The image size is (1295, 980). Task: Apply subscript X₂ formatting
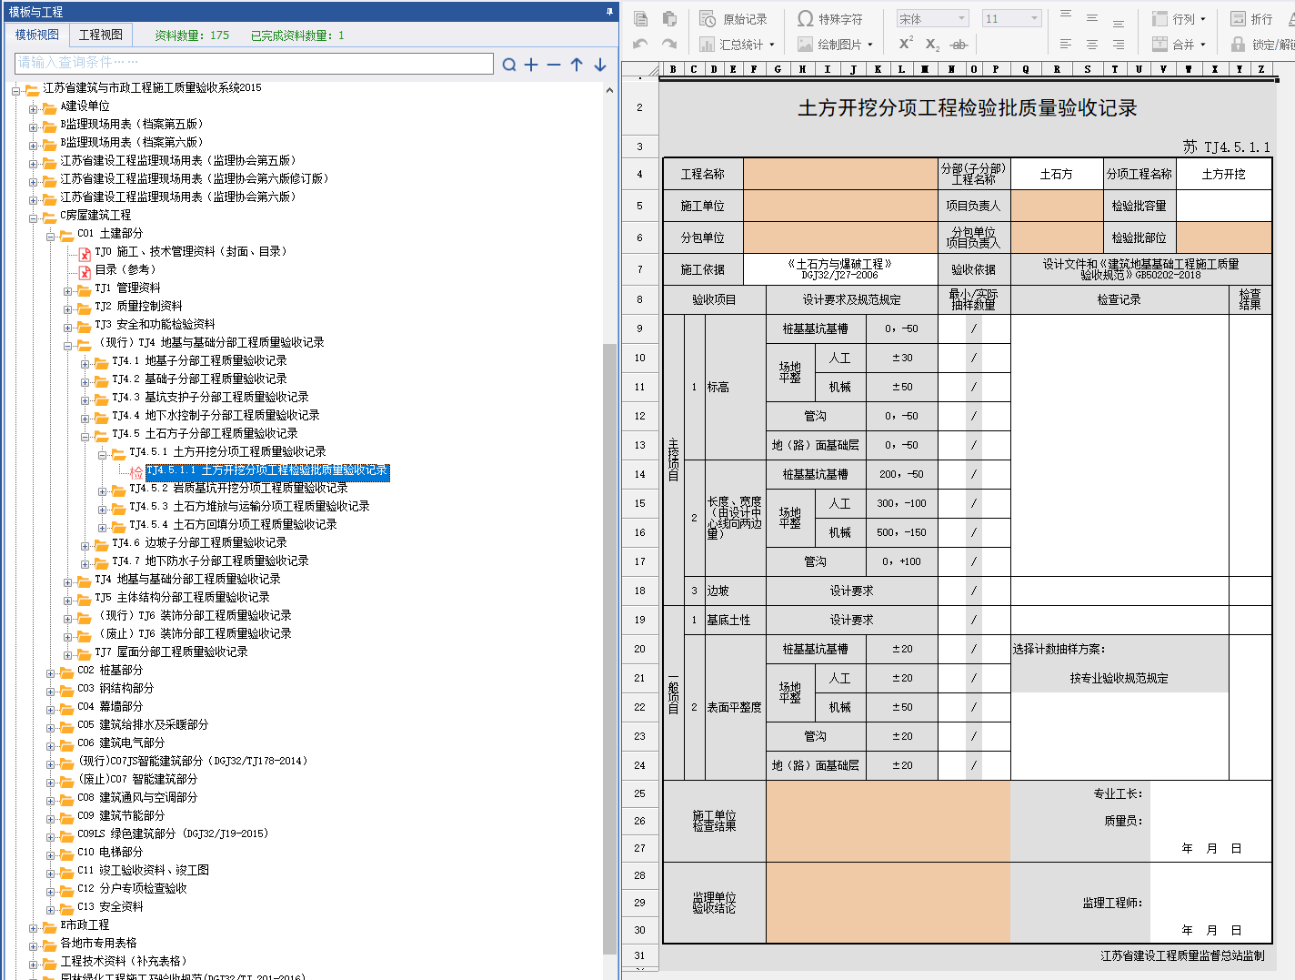(932, 44)
